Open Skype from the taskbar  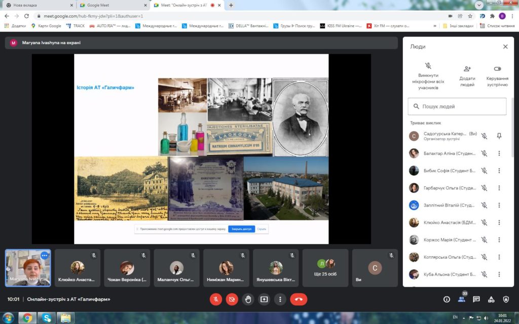point(46,318)
